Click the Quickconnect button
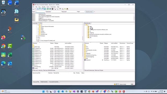Screen dimensions: 167x94 point(89,12)
